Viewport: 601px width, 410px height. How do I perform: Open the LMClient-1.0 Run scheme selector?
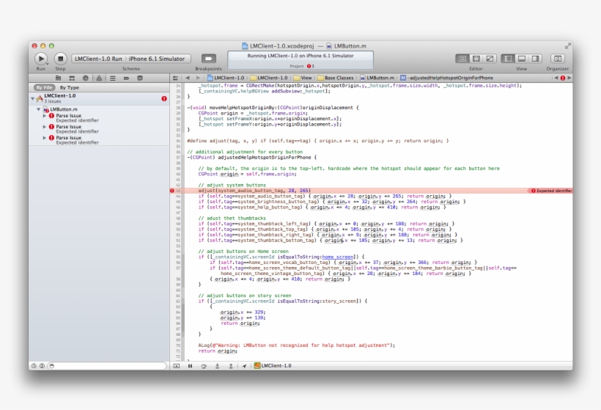click(98, 59)
